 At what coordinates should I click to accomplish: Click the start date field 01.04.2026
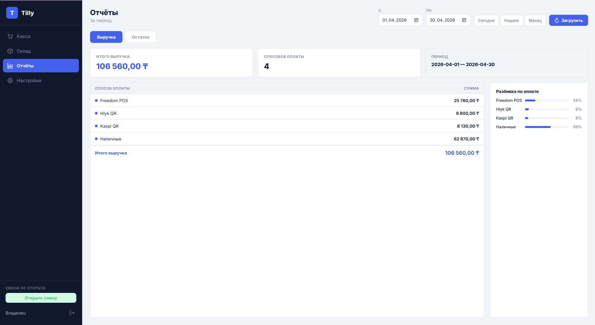tap(395, 20)
